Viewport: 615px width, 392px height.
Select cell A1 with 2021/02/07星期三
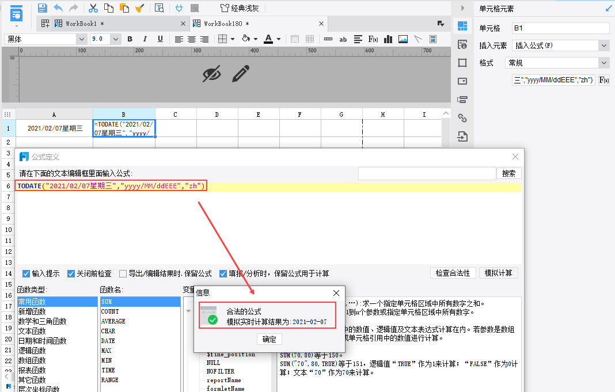coord(54,128)
